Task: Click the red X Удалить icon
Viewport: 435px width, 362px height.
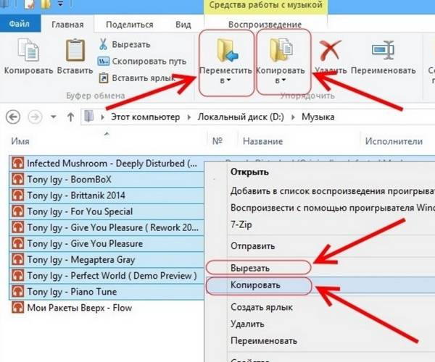Action: click(330, 50)
